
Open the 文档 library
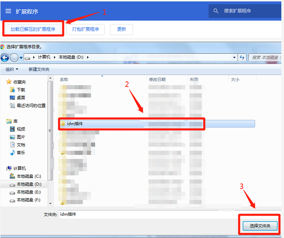pyautogui.click(x=21, y=145)
